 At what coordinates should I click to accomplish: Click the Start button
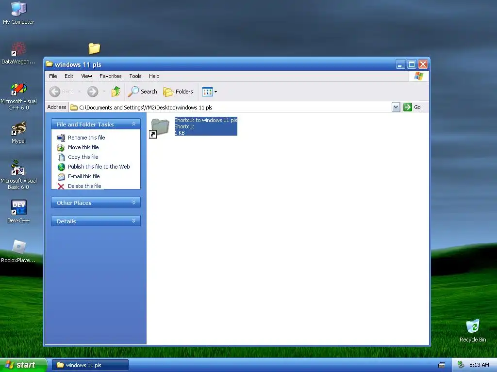coord(23,365)
